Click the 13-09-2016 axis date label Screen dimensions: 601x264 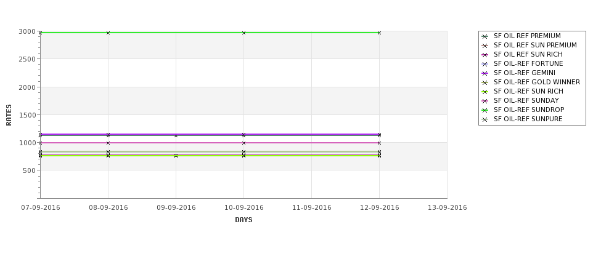448,207
